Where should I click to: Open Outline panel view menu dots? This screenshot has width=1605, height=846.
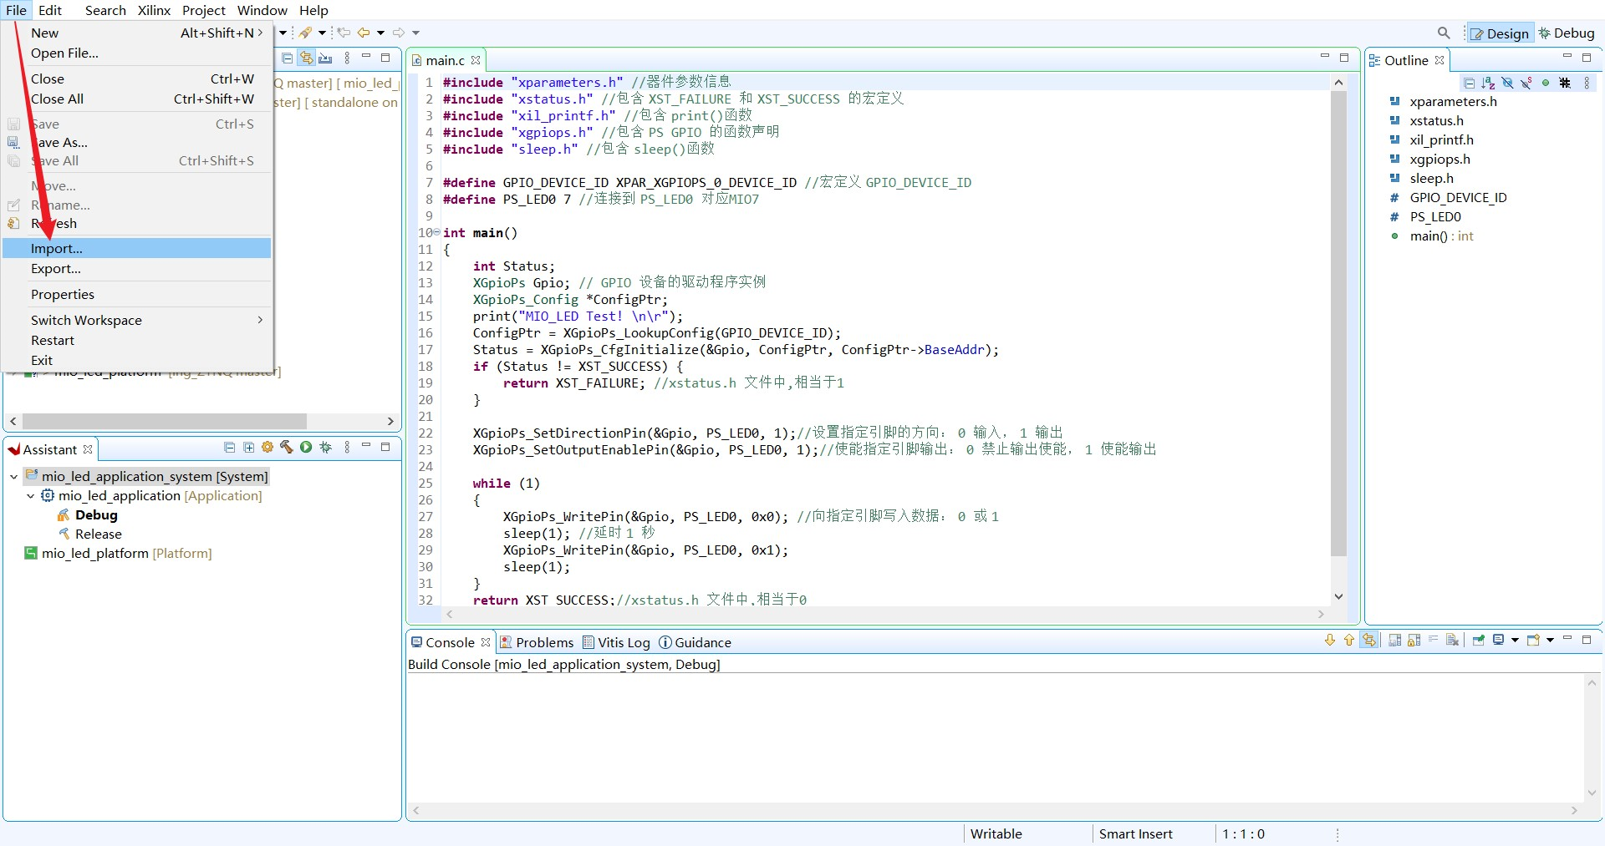pyautogui.click(x=1587, y=83)
